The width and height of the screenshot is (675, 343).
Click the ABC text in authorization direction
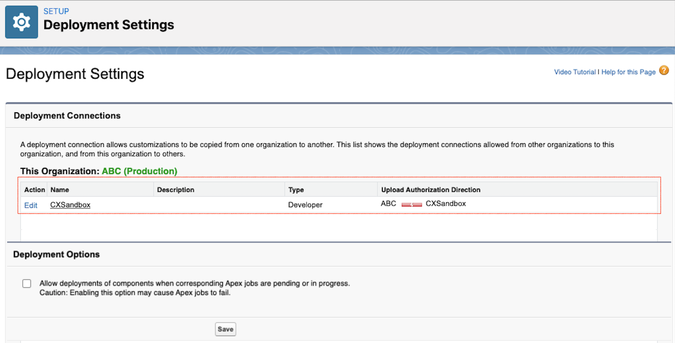[x=388, y=204]
